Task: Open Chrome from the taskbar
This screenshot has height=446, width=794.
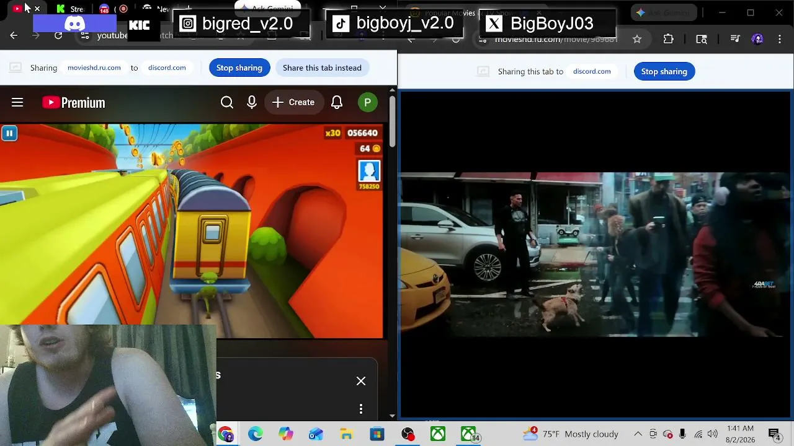Action: click(x=226, y=434)
